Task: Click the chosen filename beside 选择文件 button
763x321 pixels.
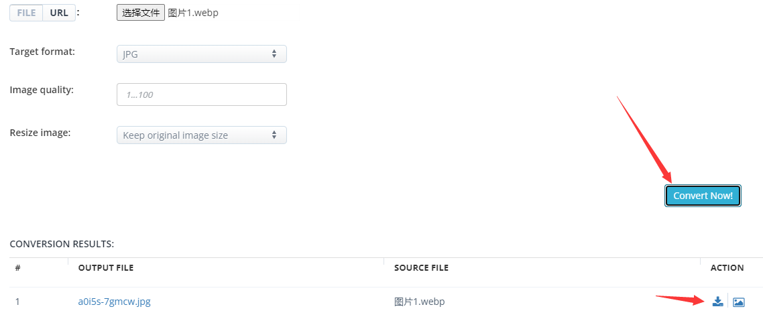Action: [x=193, y=13]
